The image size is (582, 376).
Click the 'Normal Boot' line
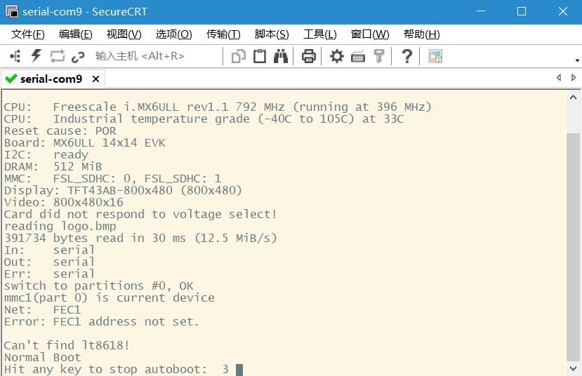pyautogui.click(x=42, y=357)
